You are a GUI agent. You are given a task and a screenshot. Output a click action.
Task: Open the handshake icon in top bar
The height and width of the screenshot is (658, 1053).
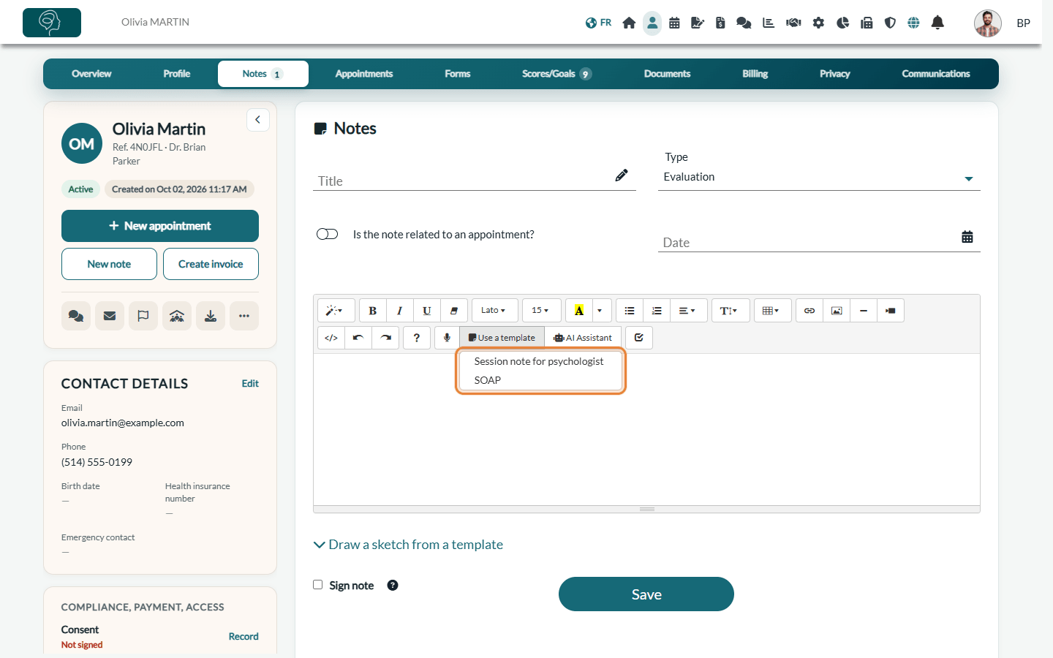pos(793,23)
